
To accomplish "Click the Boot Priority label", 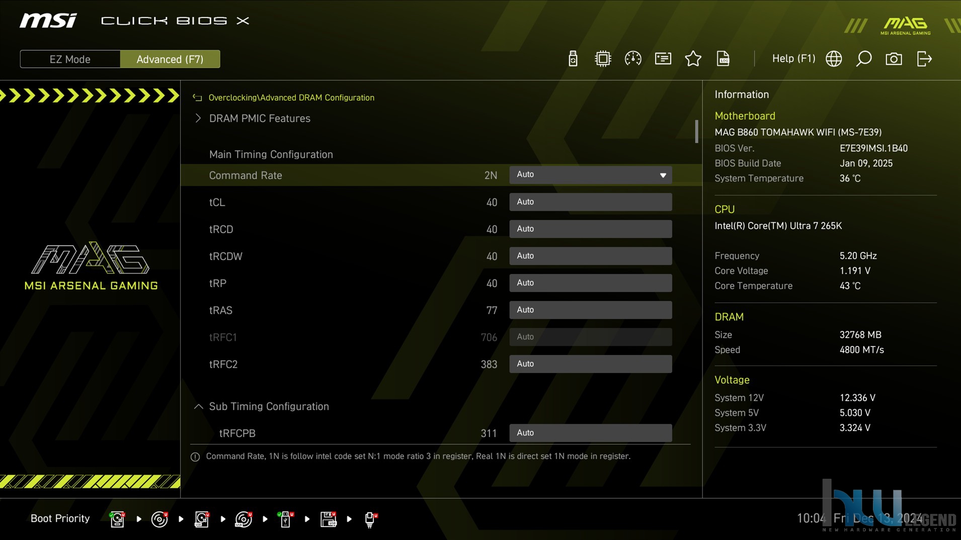I will coord(60,518).
